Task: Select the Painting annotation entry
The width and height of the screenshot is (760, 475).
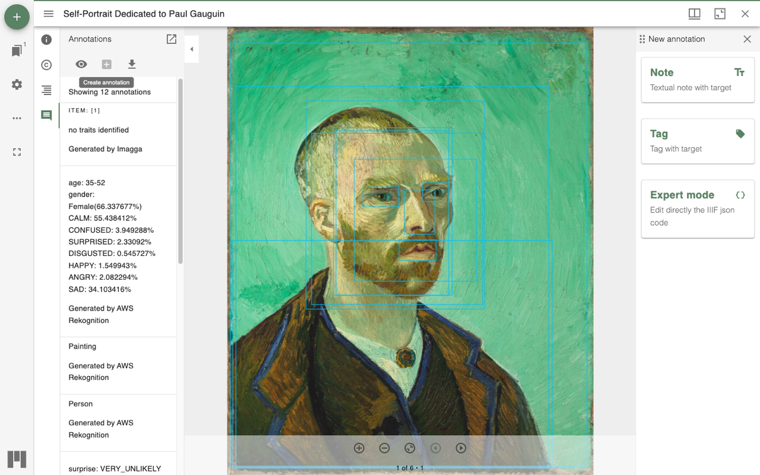Action: [x=118, y=366]
